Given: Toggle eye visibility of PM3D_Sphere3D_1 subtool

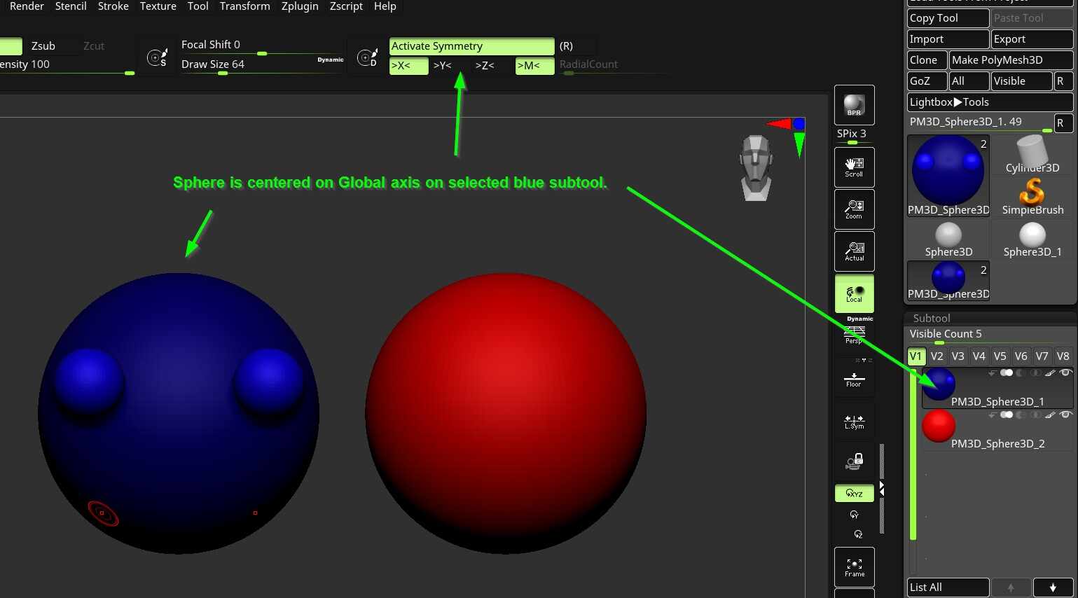Looking at the screenshot, I should [x=1065, y=373].
